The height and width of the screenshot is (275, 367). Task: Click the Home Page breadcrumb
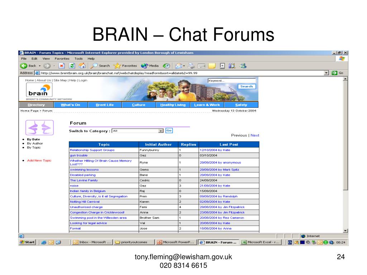[29, 111]
